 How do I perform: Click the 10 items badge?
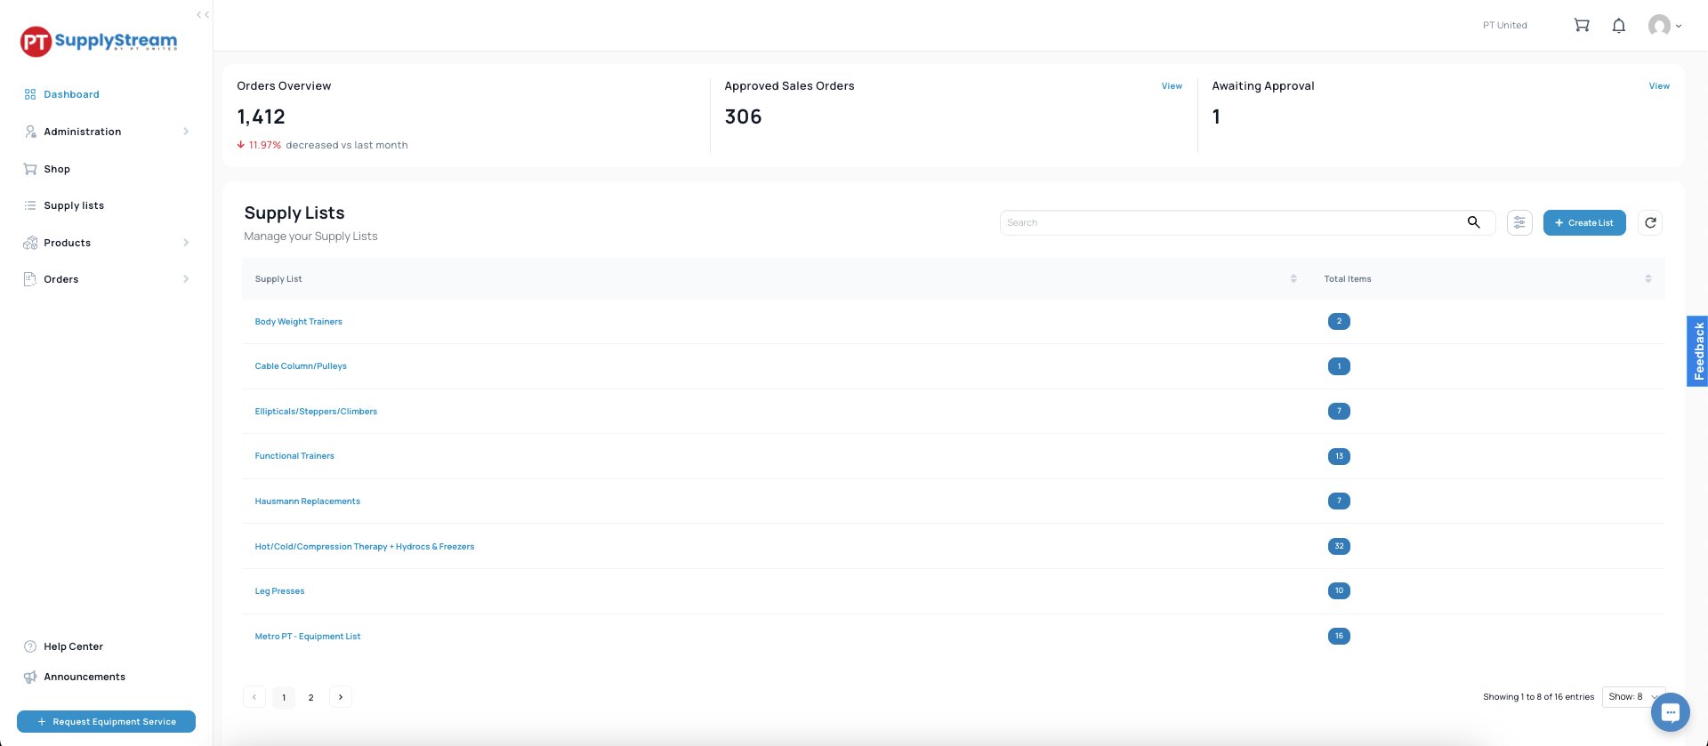coord(1339,590)
